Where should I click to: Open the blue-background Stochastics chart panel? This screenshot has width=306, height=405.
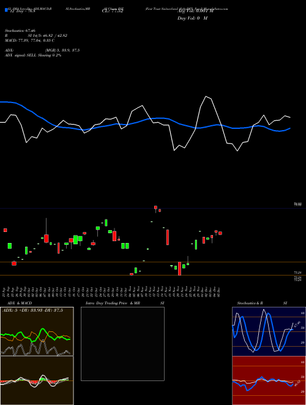[x=269, y=331]
